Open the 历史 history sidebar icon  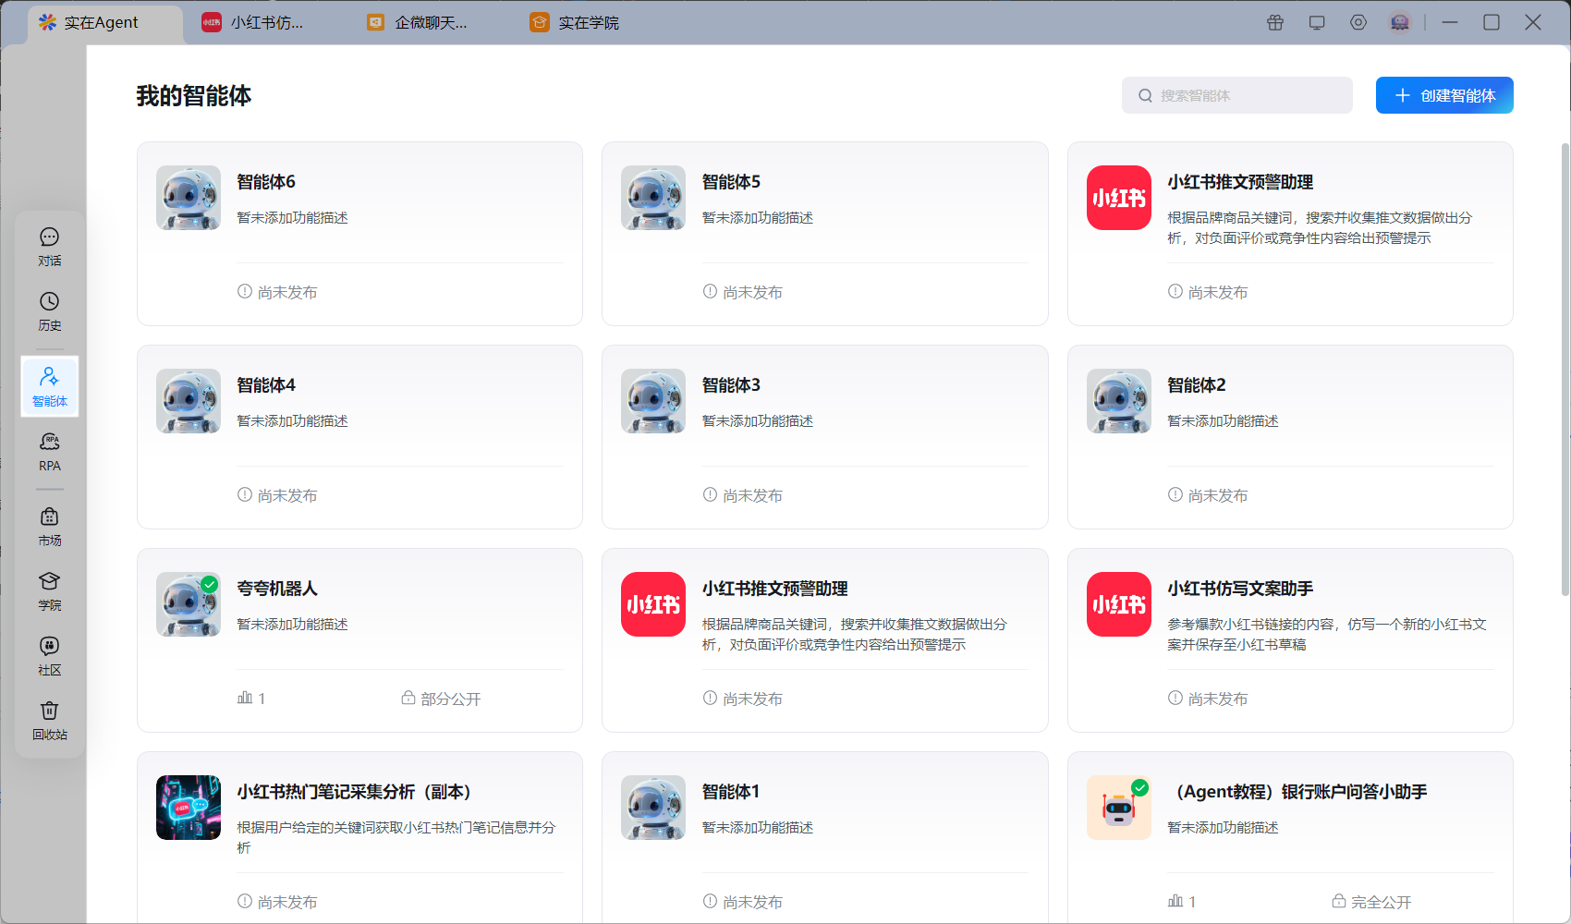pyautogui.click(x=50, y=312)
